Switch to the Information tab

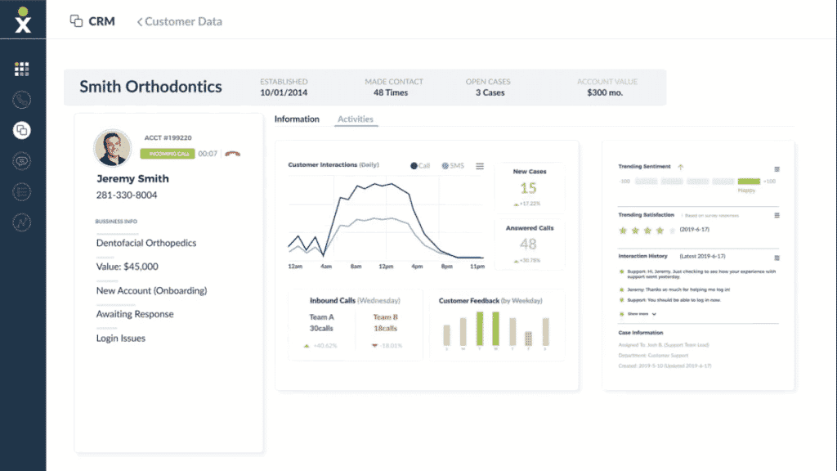[x=296, y=119]
